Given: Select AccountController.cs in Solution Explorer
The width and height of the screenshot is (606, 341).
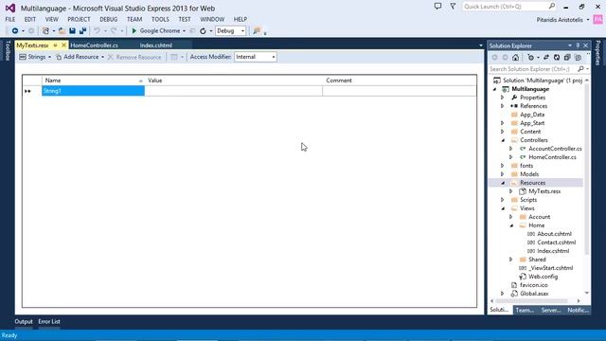Looking at the screenshot, I should 555,149.
